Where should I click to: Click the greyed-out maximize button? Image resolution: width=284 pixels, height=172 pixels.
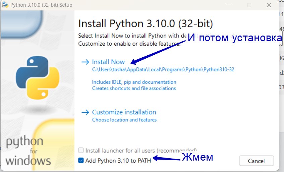pos(249,5)
